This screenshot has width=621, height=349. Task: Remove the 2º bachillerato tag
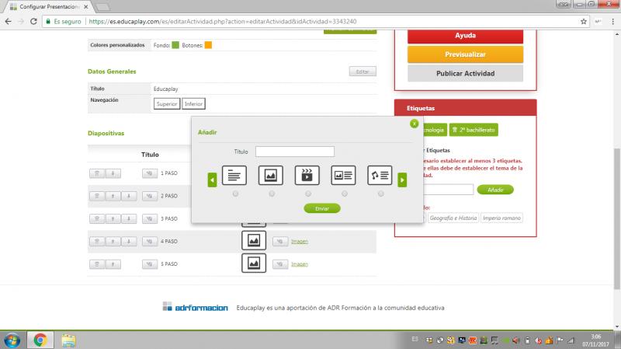coord(455,130)
